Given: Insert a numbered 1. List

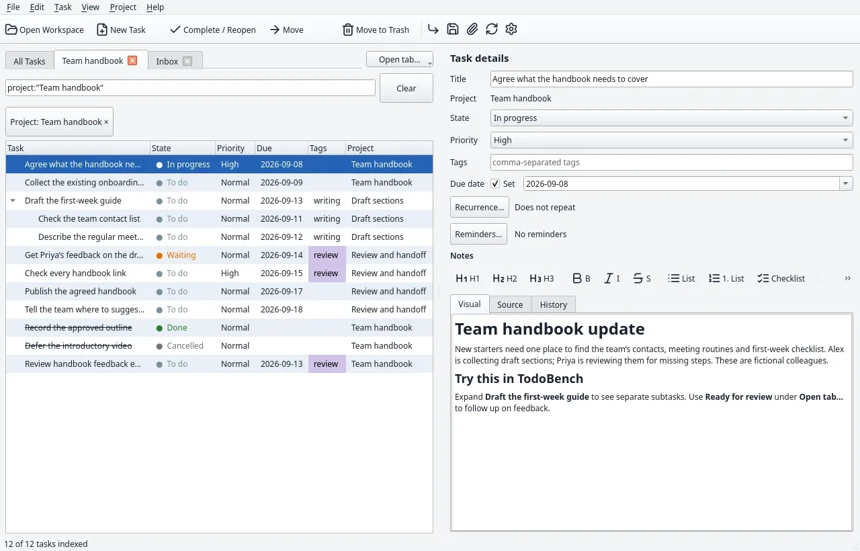Looking at the screenshot, I should pyautogui.click(x=726, y=278).
